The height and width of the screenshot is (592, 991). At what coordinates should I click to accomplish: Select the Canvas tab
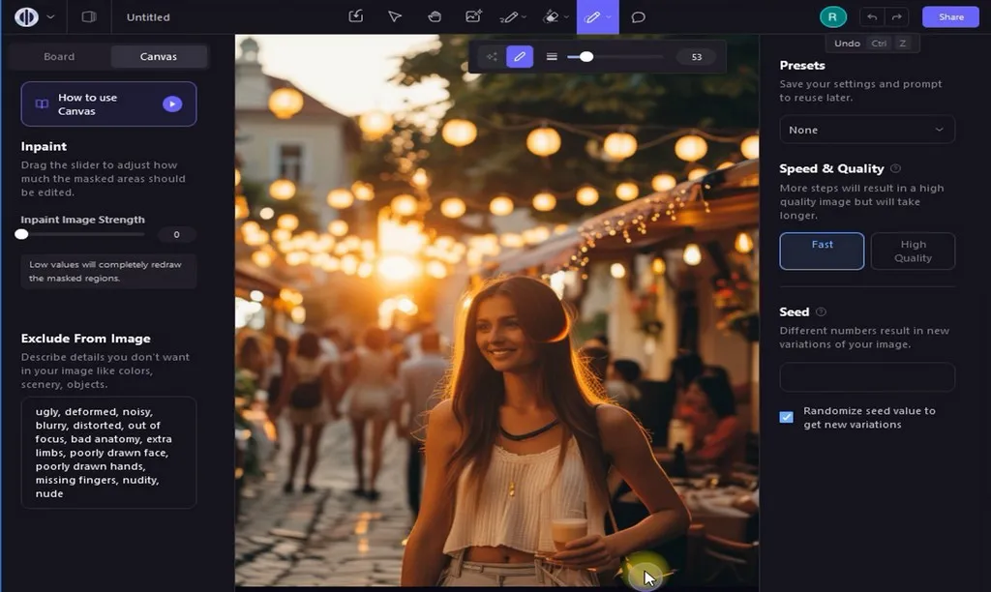158,56
